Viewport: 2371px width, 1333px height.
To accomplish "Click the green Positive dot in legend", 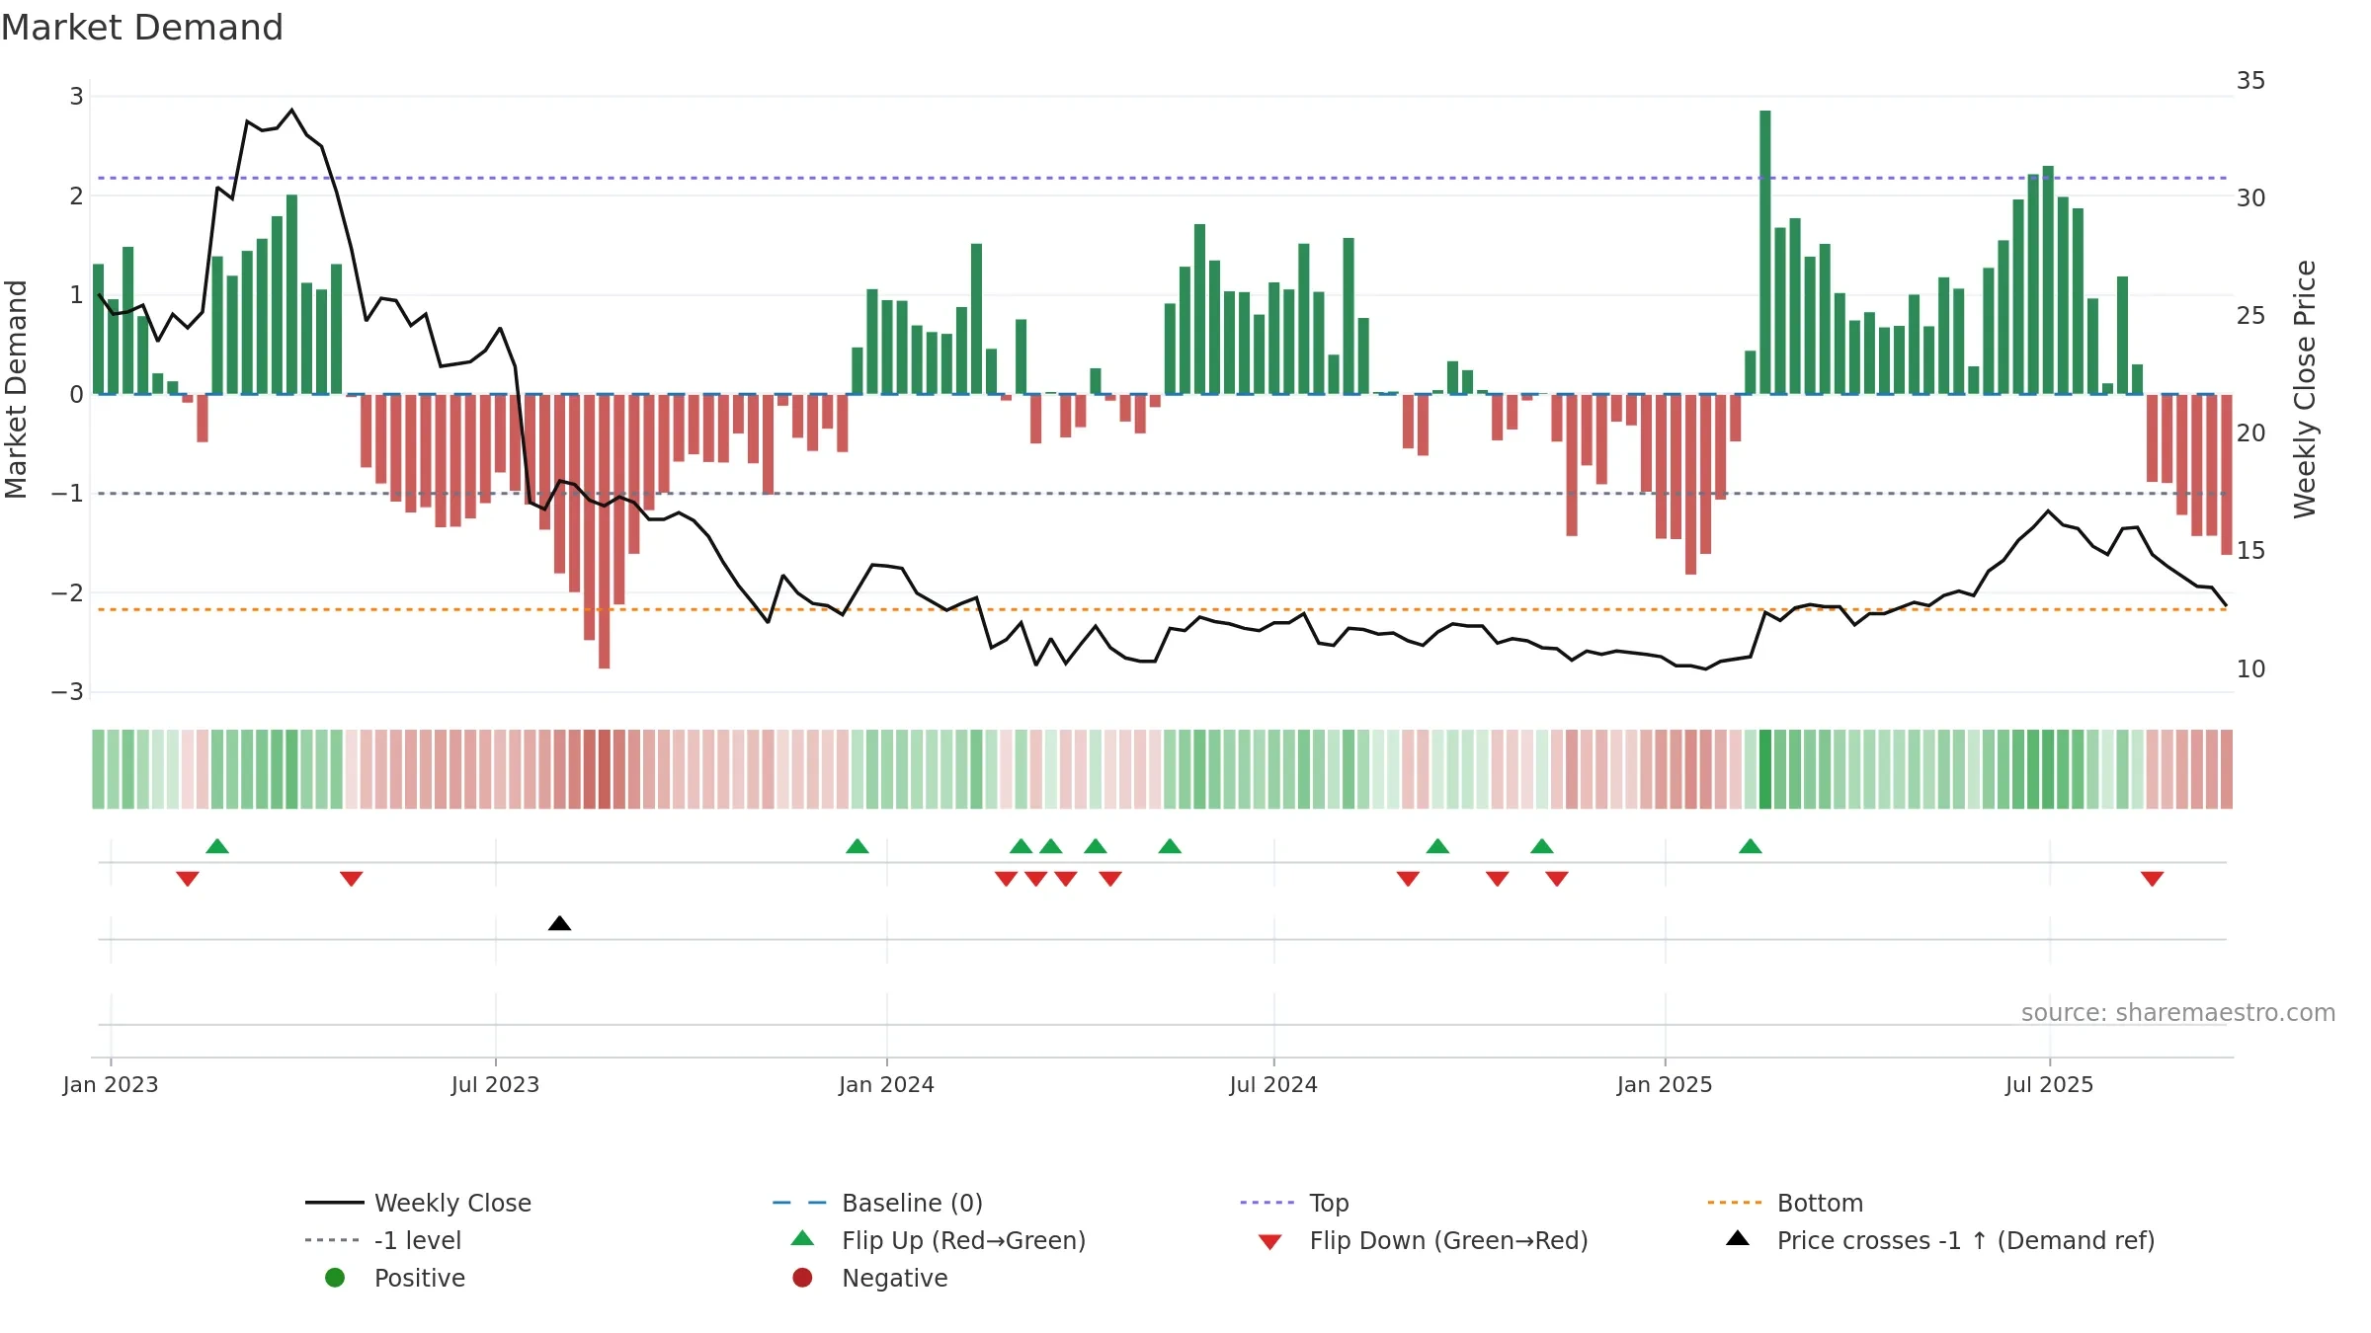I will click(x=335, y=1278).
